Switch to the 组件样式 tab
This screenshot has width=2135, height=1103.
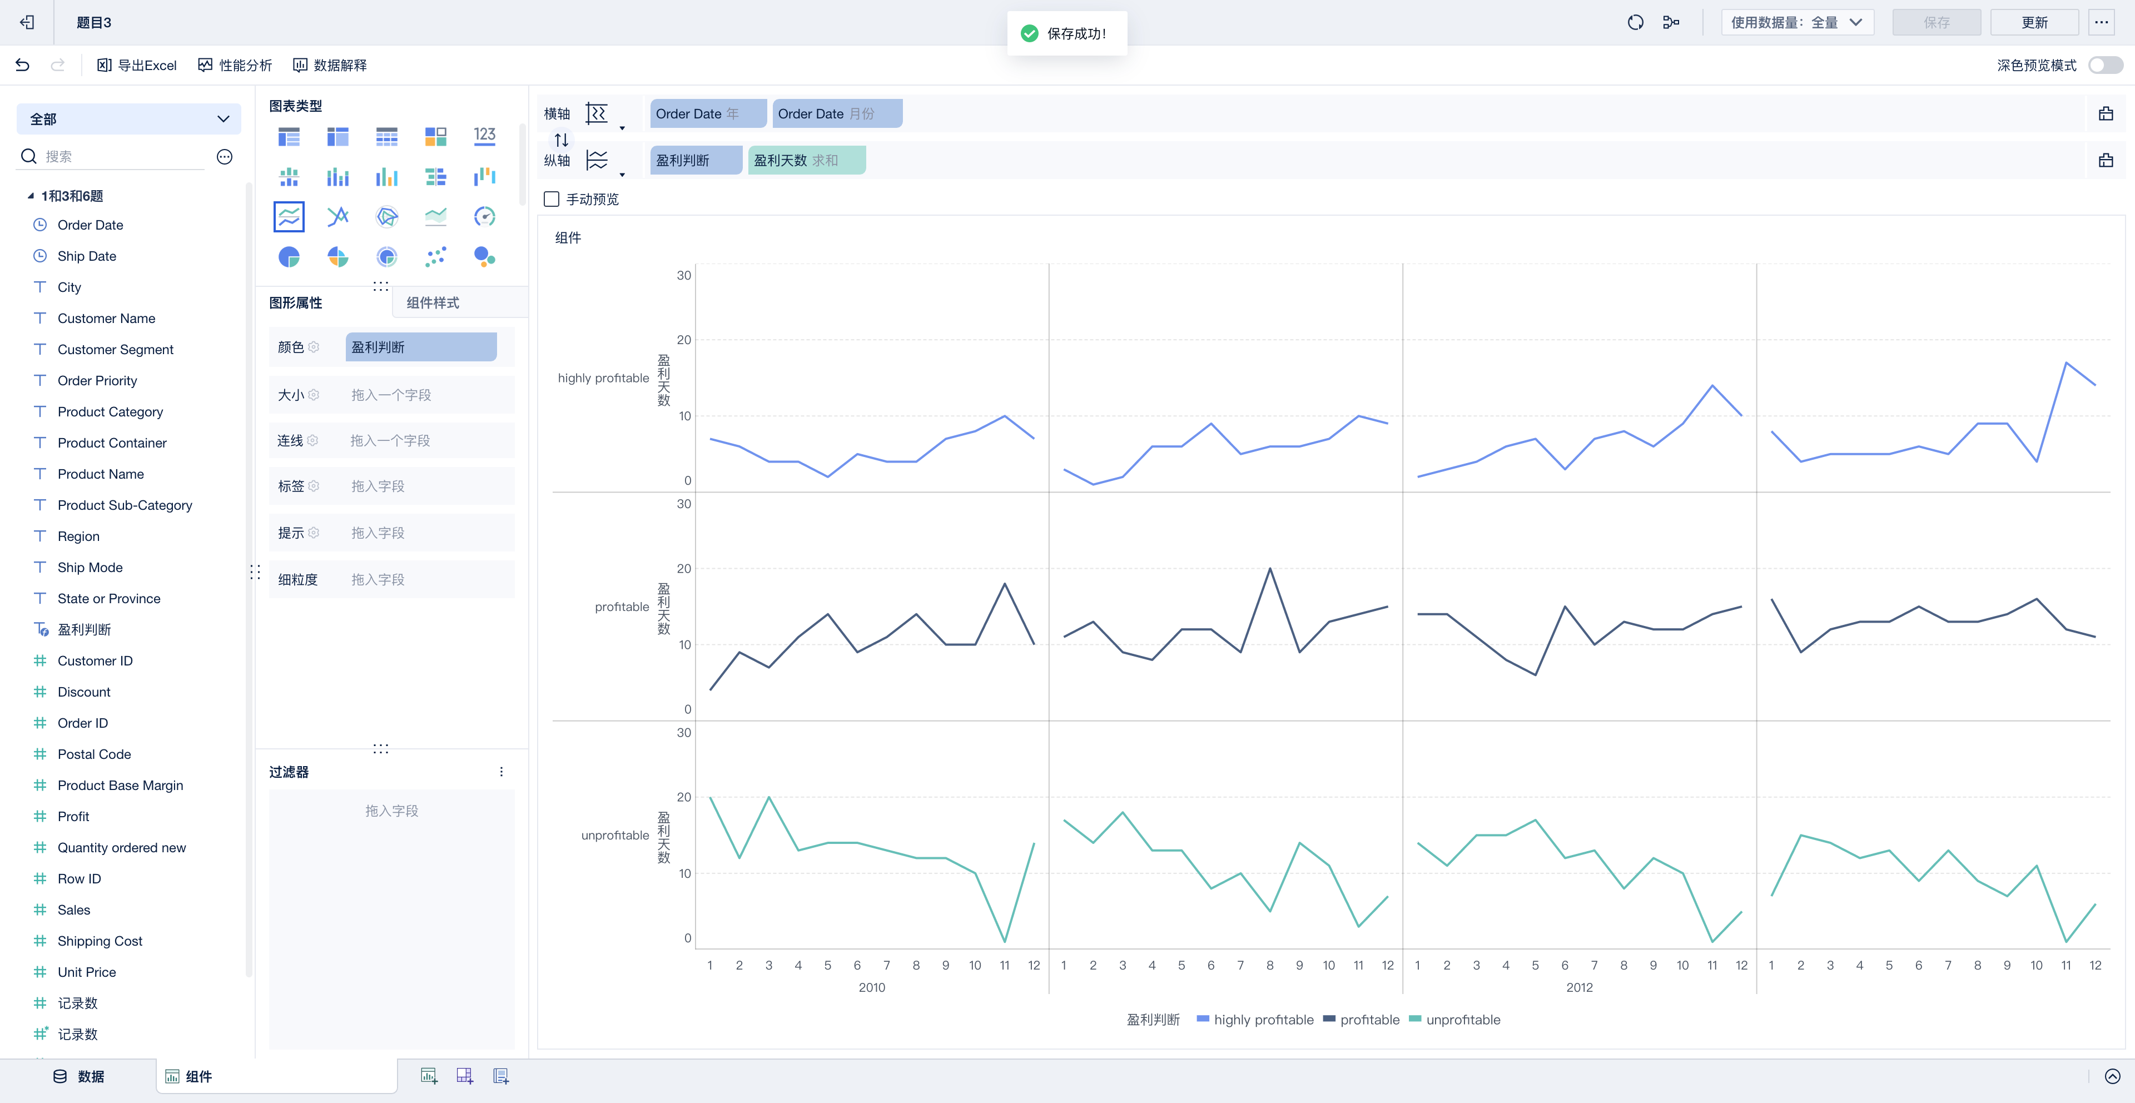click(x=433, y=302)
